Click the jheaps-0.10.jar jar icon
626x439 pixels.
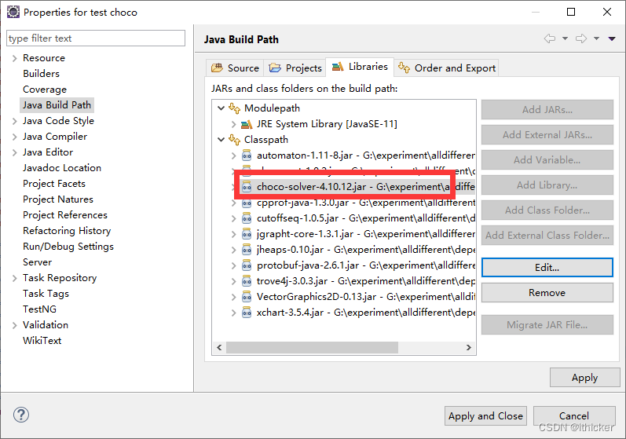pos(247,250)
